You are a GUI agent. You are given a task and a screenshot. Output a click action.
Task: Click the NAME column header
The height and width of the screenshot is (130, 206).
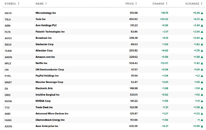pyautogui.click(x=40, y=4)
